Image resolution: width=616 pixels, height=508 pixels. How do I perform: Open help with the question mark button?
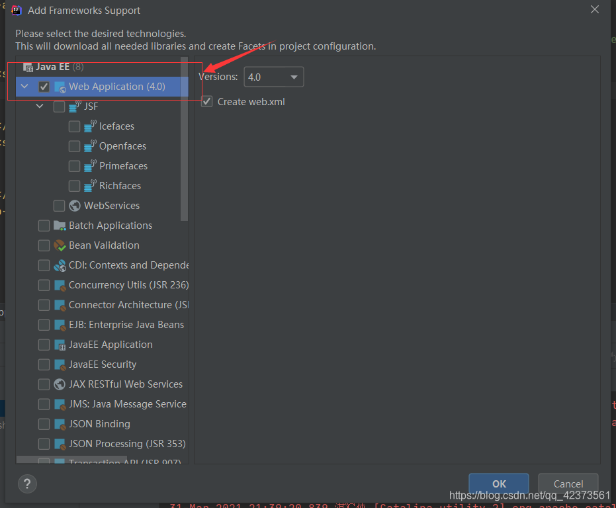pos(27,484)
